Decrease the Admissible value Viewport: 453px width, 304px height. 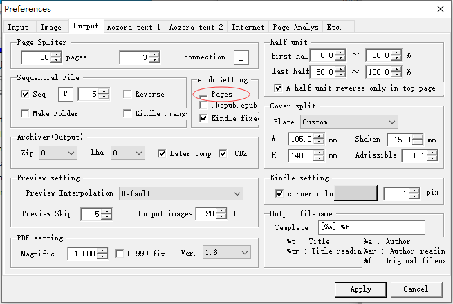pos(432,158)
